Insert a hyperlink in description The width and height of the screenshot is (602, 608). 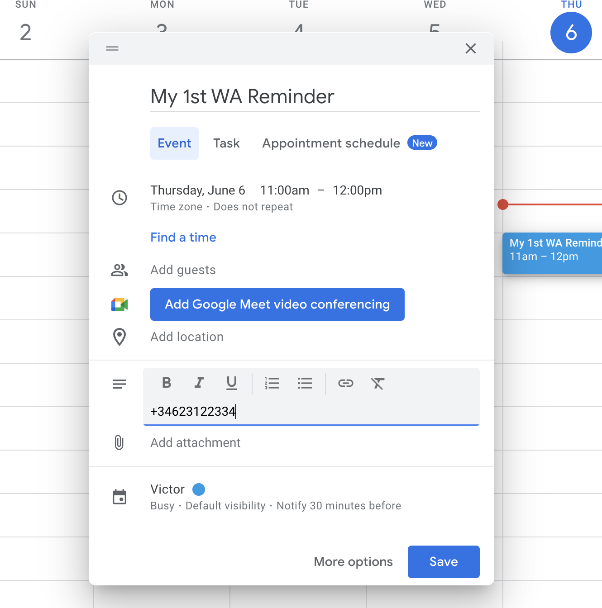tap(346, 383)
